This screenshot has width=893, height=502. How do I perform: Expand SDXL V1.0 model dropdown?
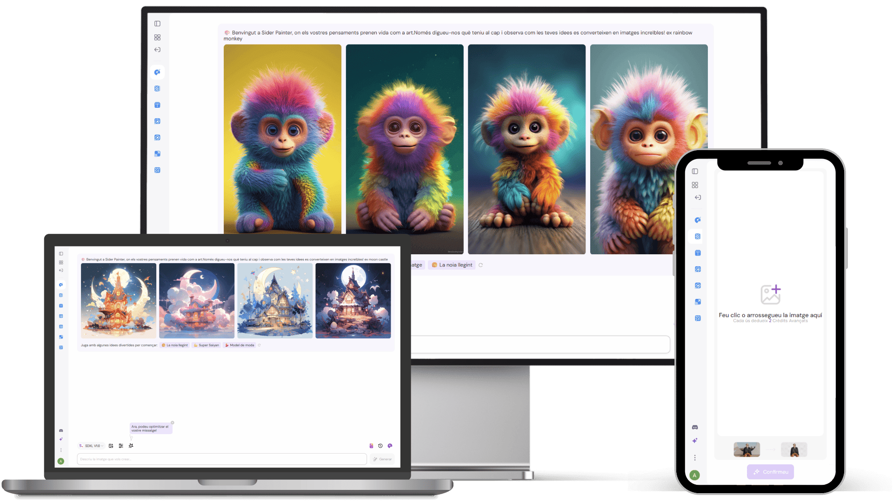click(92, 446)
